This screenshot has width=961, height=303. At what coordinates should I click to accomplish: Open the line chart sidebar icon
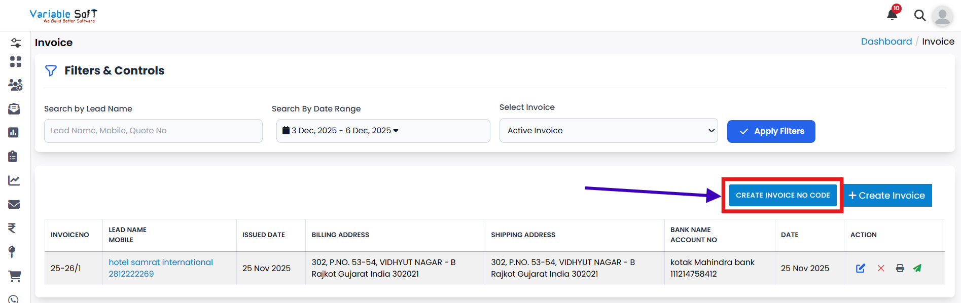click(x=14, y=180)
